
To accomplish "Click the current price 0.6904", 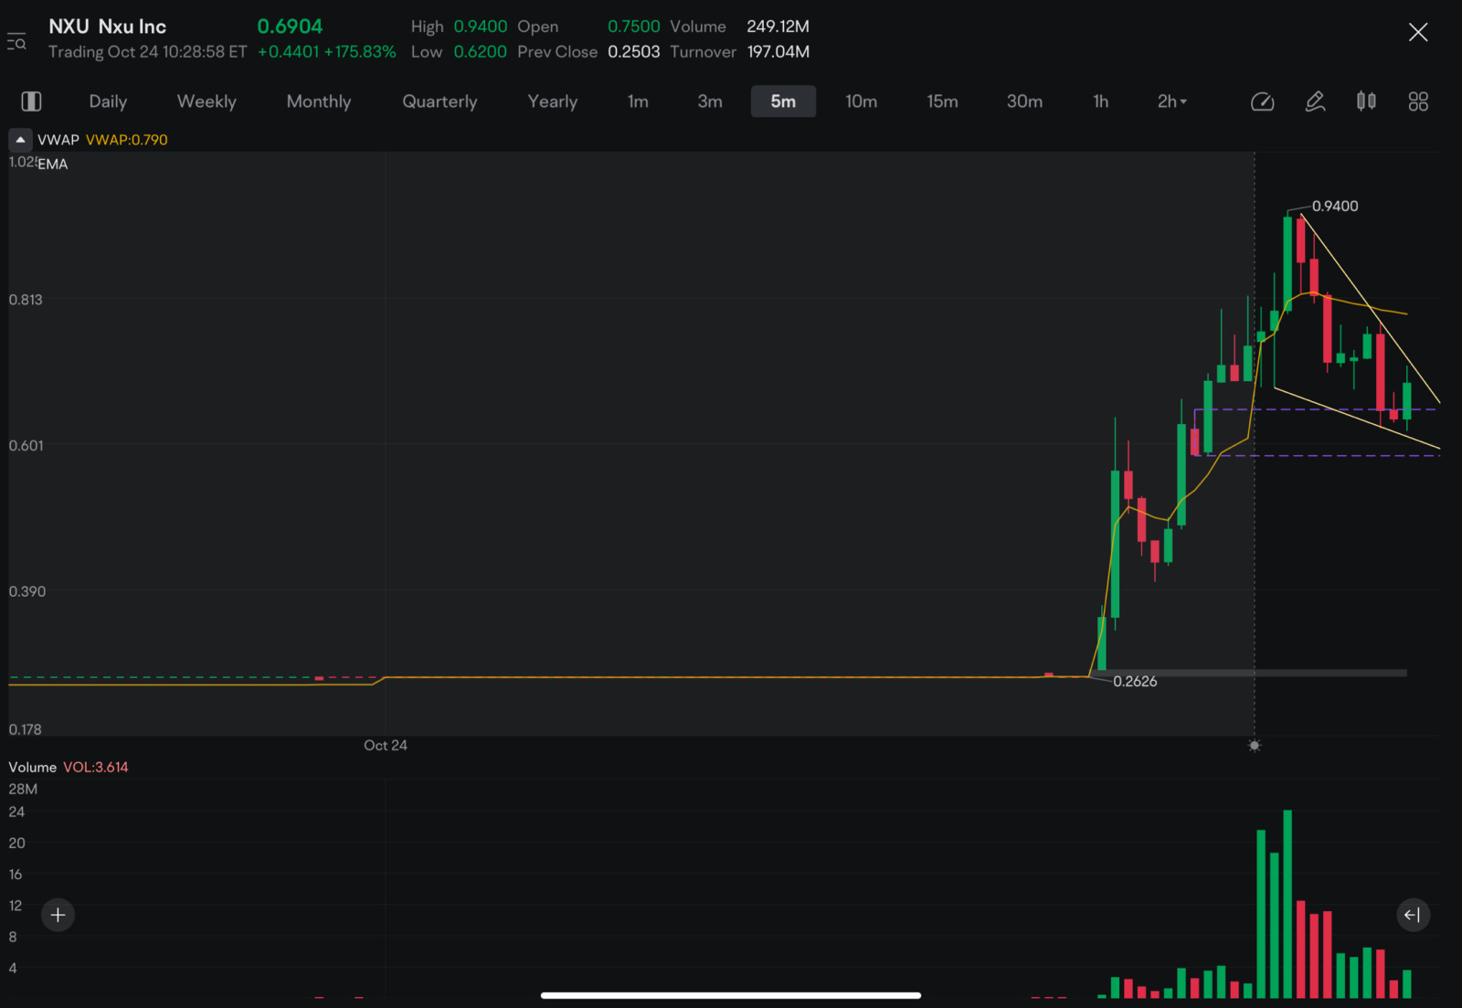I will (290, 27).
